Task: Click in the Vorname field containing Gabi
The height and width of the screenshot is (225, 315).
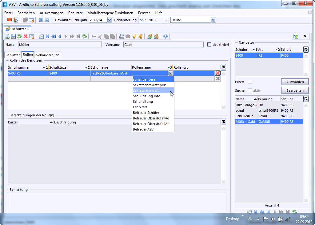Action: [163, 45]
